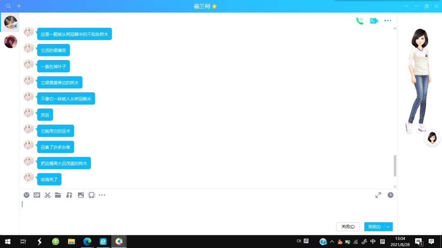Screen dimensions: 442x248
Task: Start a video call with 福兰柯
Action: point(374,21)
